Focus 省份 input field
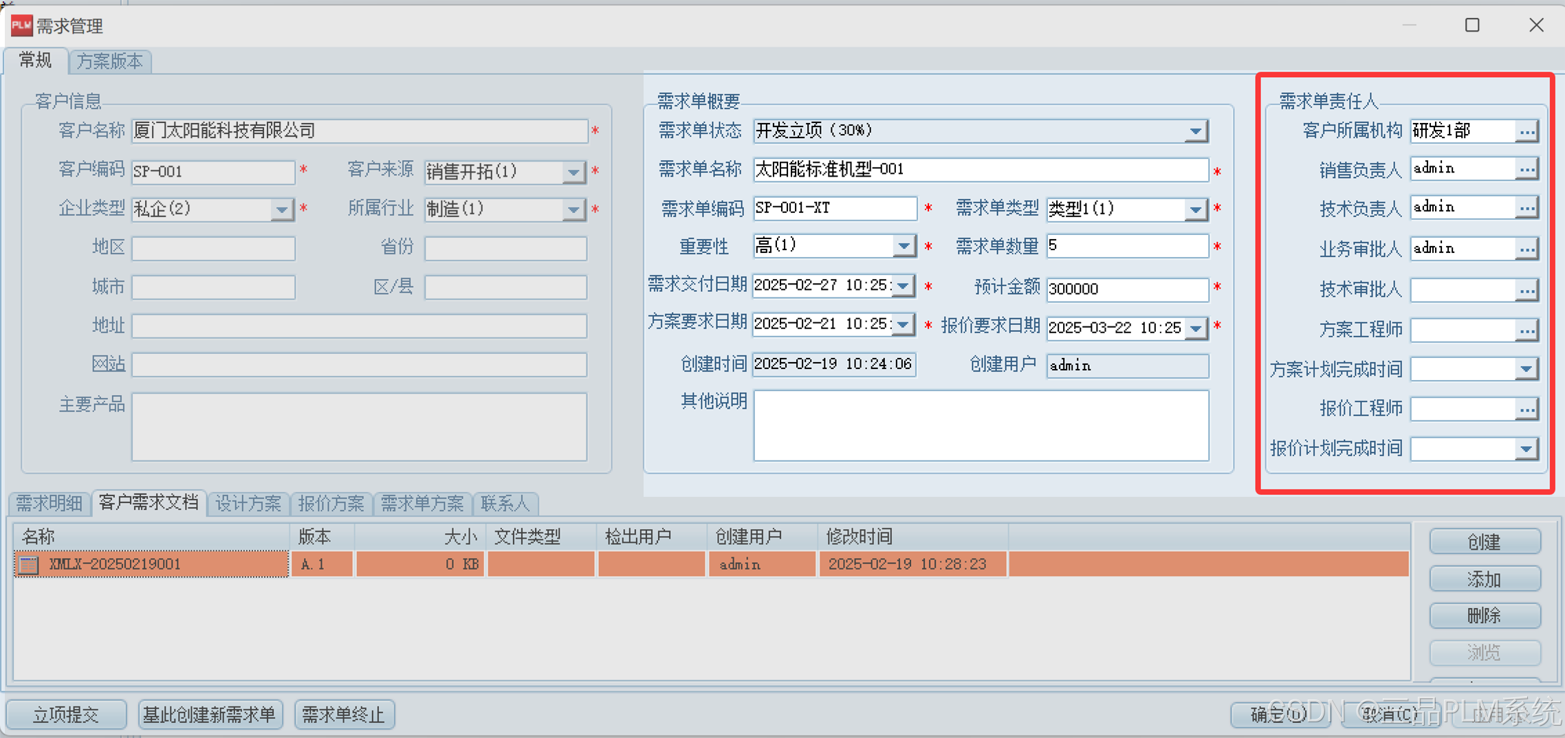This screenshot has width=1565, height=738. pyautogui.click(x=506, y=248)
